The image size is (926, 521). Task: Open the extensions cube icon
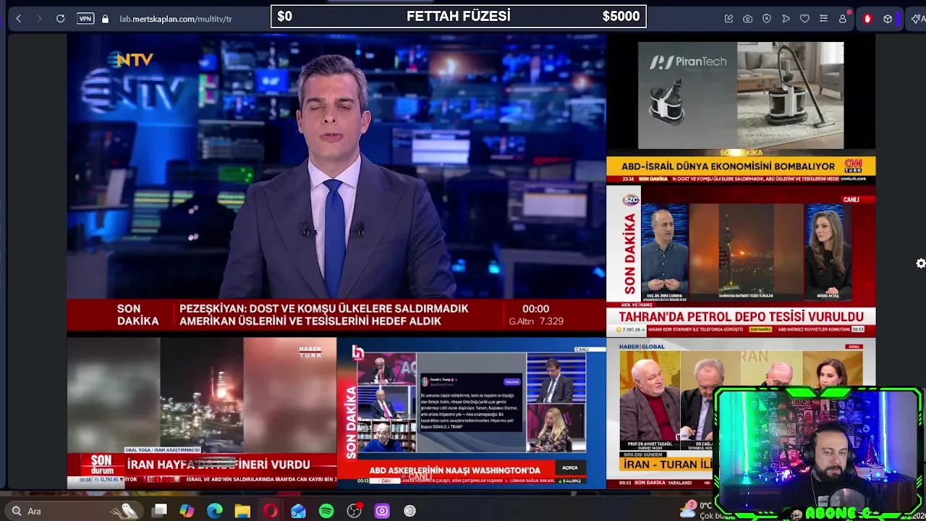coord(888,19)
